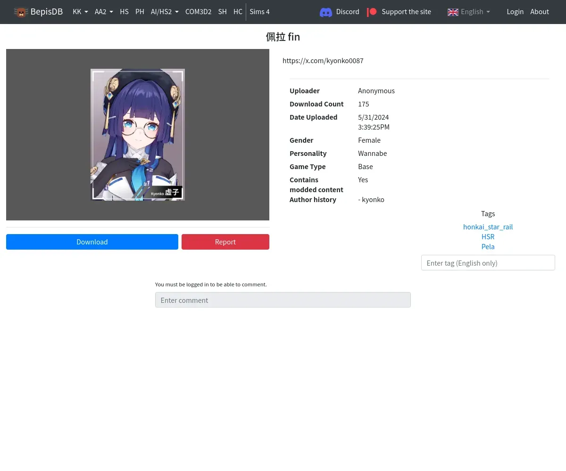Click Support the site link

[406, 12]
